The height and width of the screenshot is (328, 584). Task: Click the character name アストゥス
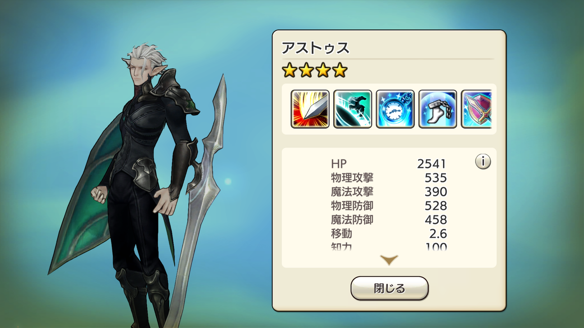tap(315, 48)
